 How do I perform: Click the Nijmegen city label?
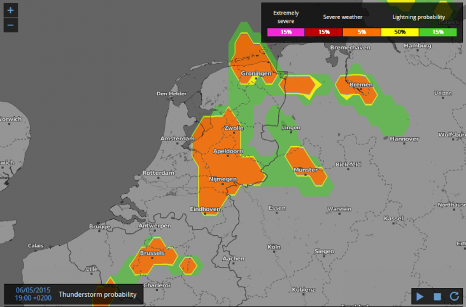pyautogui.click(x=223, y=179)
